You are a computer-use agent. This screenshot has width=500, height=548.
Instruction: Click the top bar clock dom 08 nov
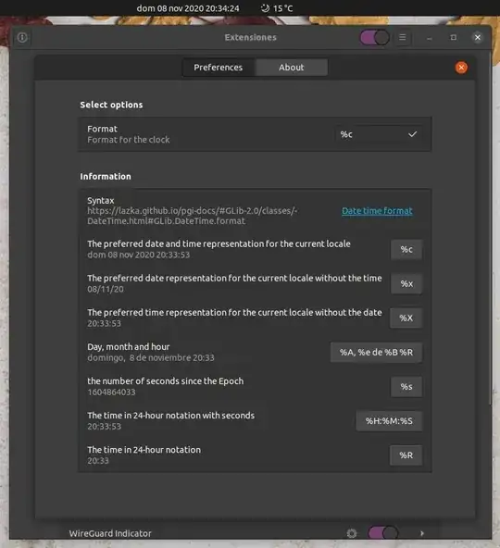(188, 8)
